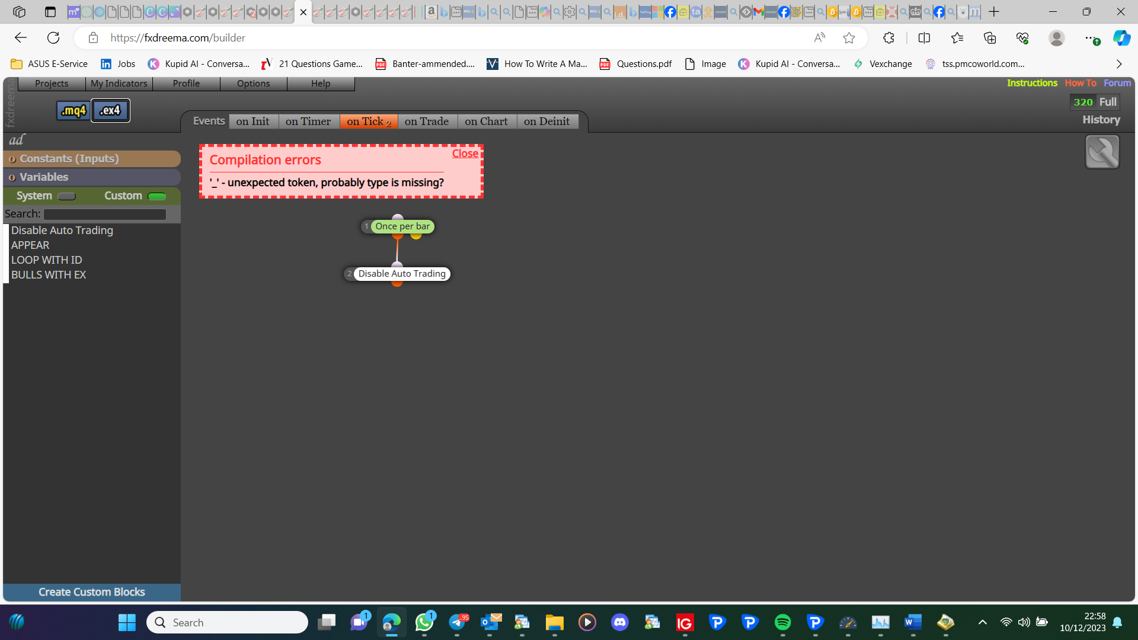Select the on Tick tab
Viewport: 1138px width, 640px height.
[x=369, y=121]
